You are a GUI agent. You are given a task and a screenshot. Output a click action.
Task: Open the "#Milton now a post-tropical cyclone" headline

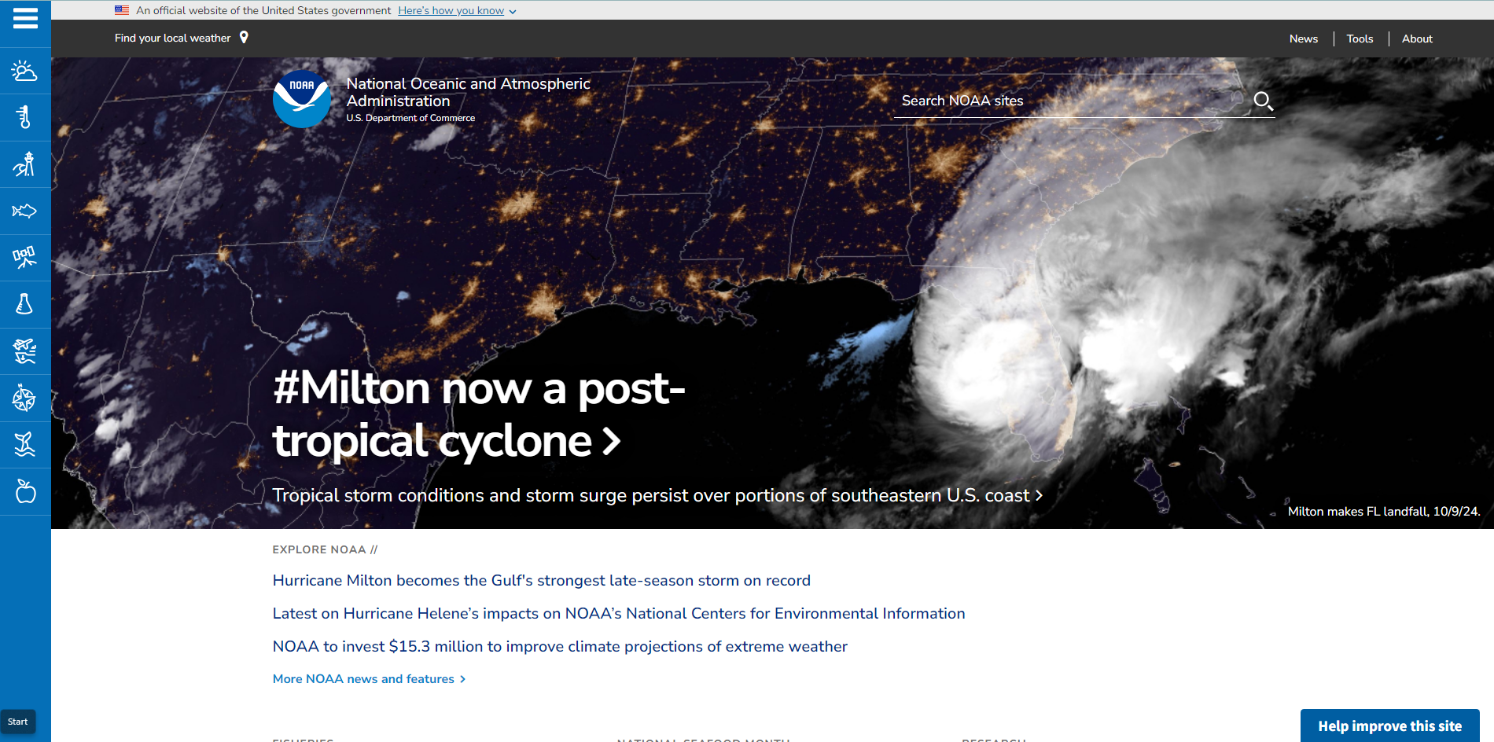[479, 414]
